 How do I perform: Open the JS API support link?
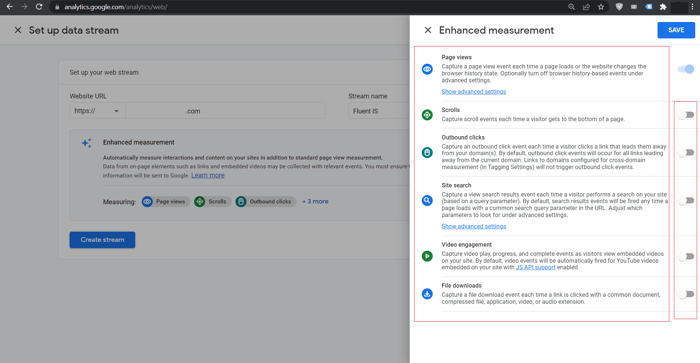click(x=535, y=267)
